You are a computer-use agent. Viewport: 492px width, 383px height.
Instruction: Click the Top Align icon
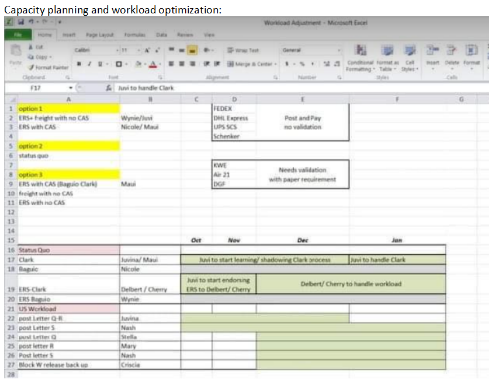coord(171,50)
